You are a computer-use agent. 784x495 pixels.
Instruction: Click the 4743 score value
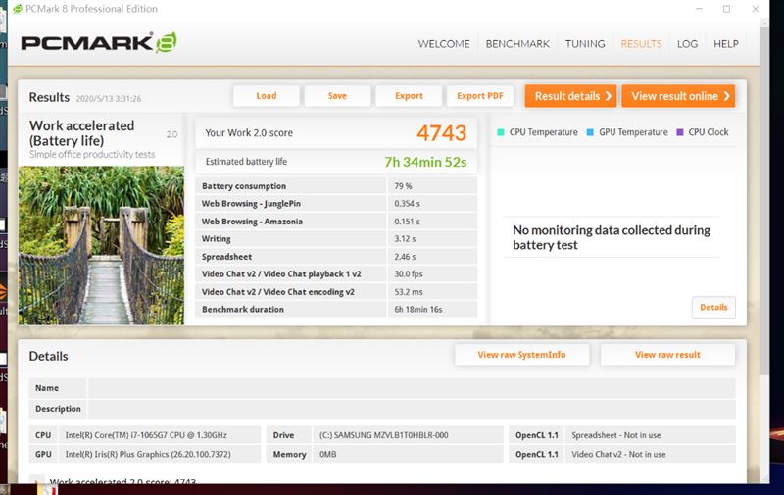tap(442, 133)
